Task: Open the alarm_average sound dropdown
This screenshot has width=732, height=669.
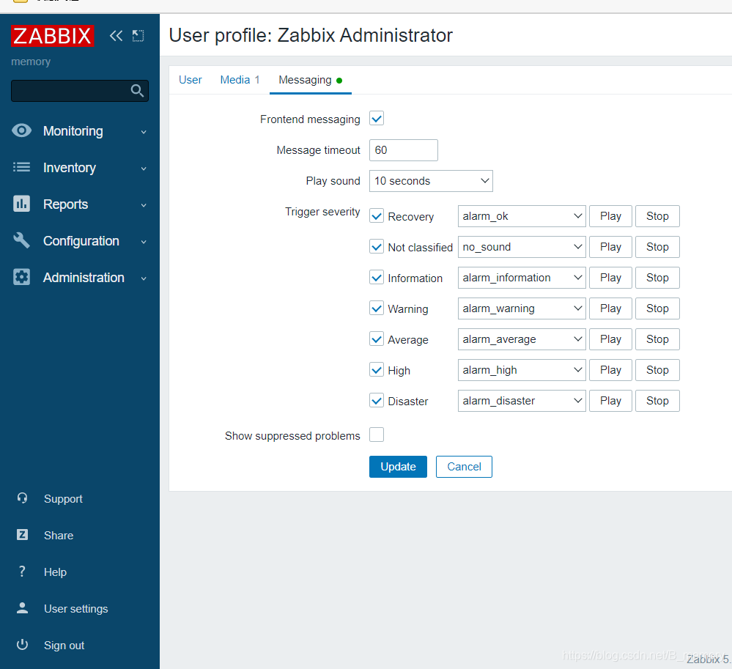Action: 522,339
